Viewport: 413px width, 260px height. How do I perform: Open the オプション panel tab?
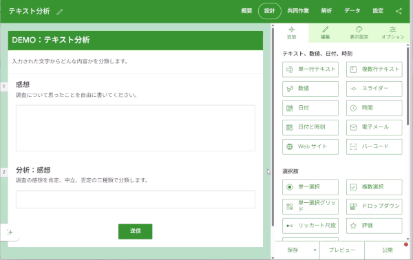[393, 33]
